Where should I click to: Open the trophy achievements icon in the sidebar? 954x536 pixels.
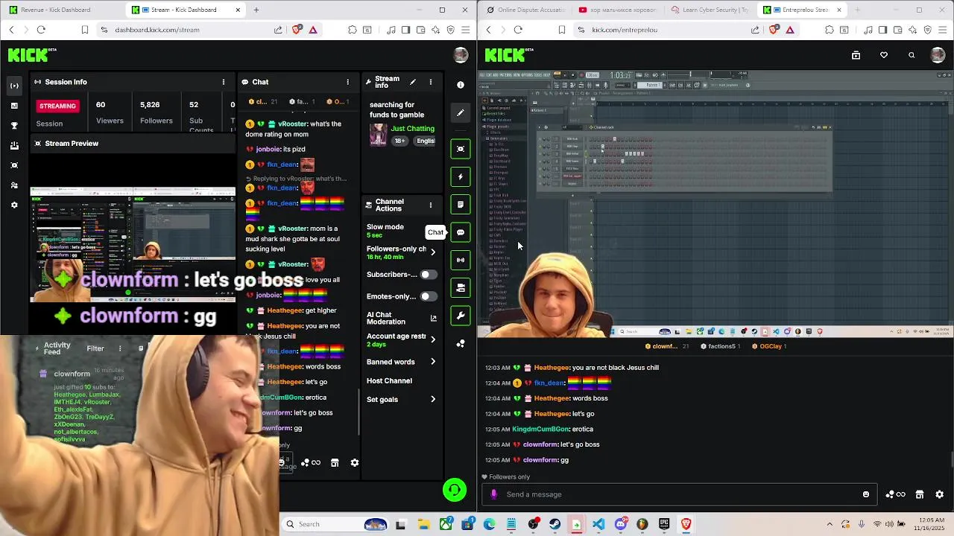14,125
